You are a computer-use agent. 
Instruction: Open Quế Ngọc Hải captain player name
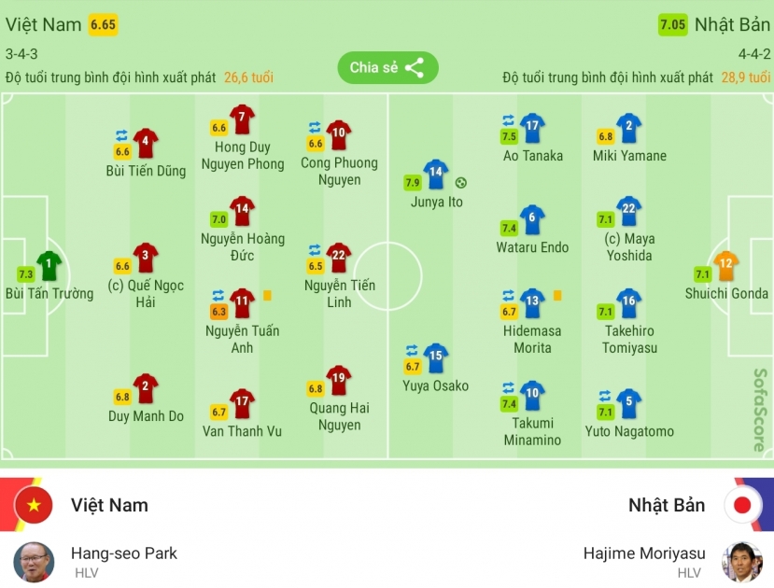click(146, 293)
